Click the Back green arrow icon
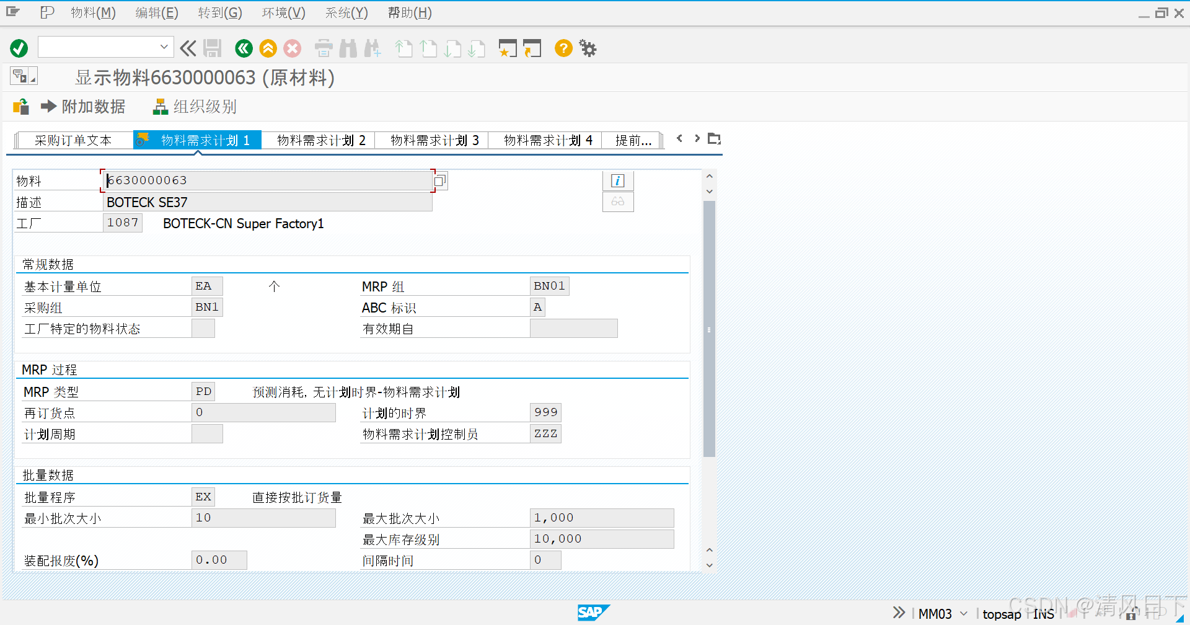The image size is (1190, 625). pyautogui.click(x=243, y=48)
